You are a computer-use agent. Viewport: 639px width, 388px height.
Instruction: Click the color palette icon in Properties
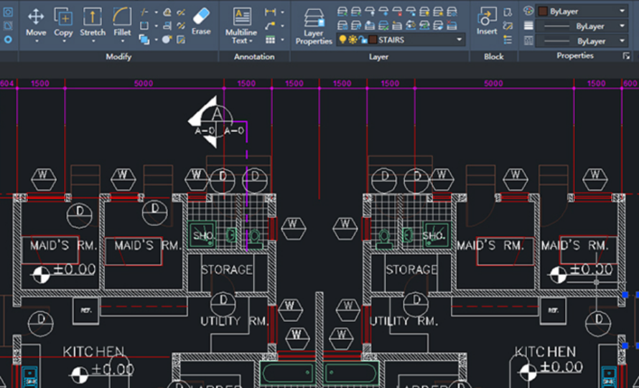click(x=528, y=11)
